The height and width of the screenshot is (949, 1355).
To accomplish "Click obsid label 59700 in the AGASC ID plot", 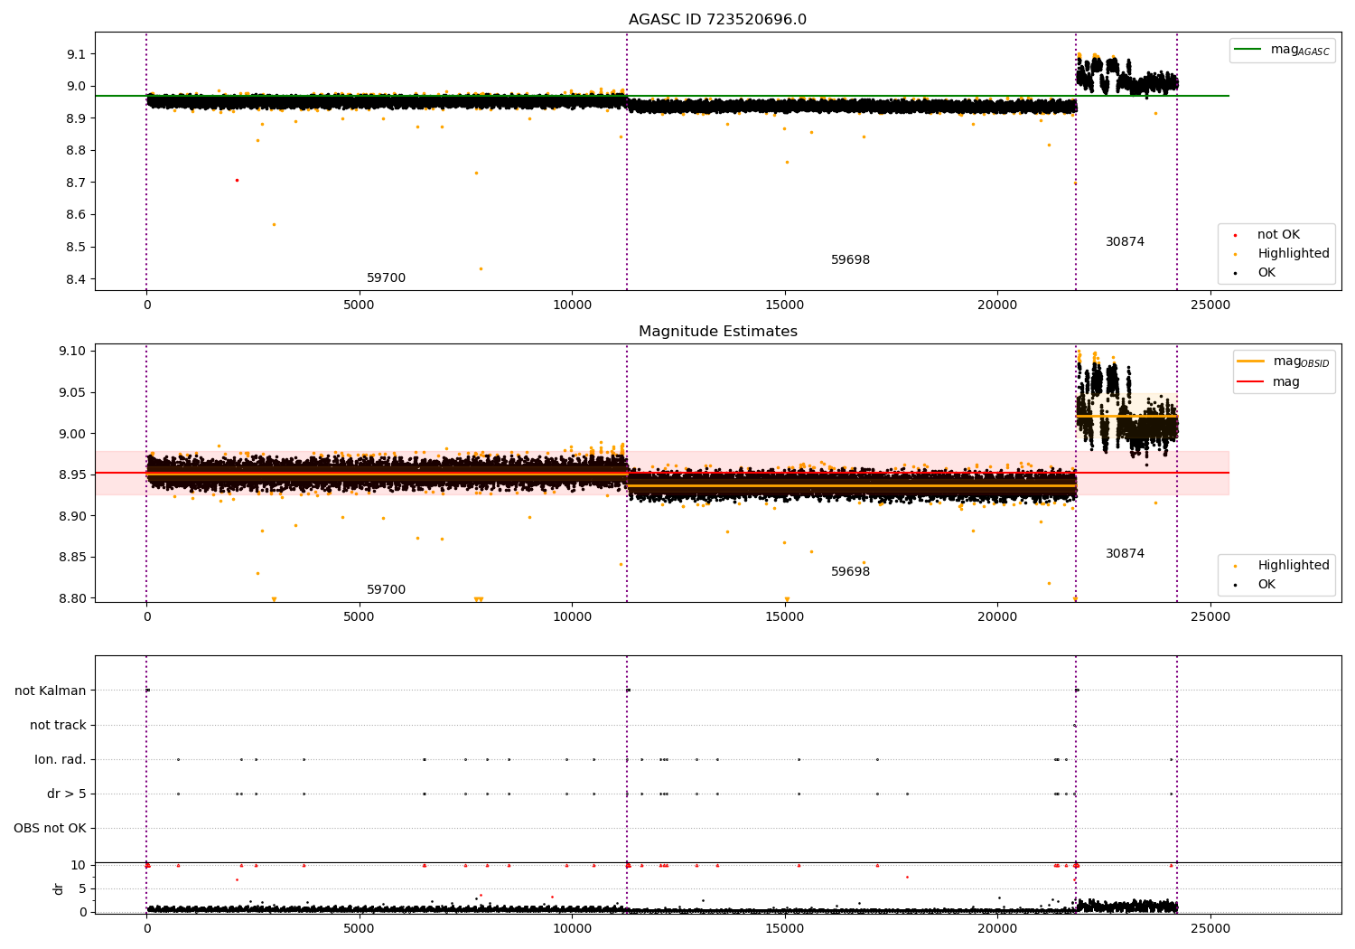I will click(x=386, y=278).
